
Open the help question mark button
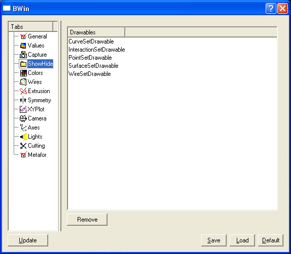click(x=271, y=8)
